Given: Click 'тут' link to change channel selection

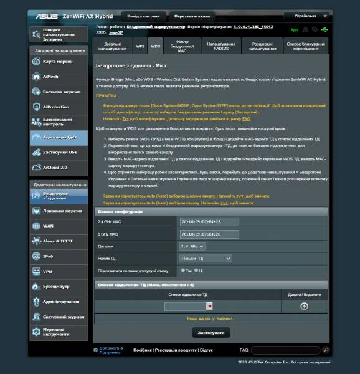Looking at the screenshot, I should coord(224,203).
